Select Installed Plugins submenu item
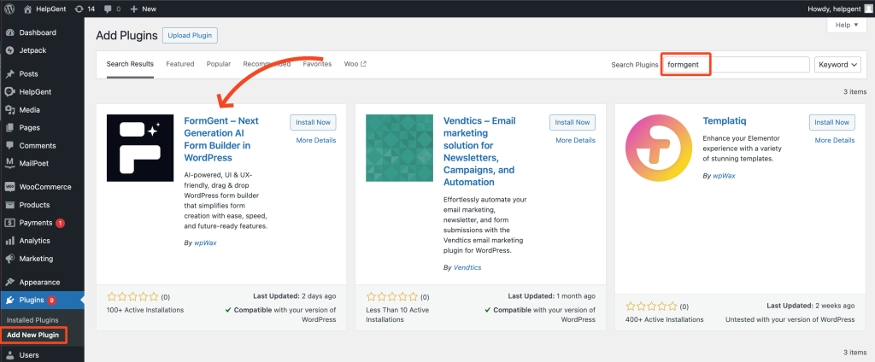The height and width of the screenshot is (362, 875). [32, 320]
